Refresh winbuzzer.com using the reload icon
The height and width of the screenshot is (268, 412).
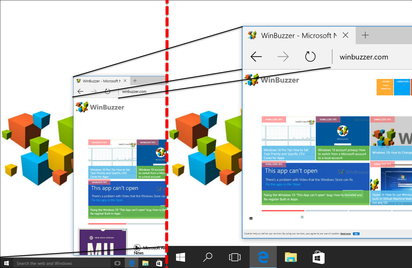point(310,57)
